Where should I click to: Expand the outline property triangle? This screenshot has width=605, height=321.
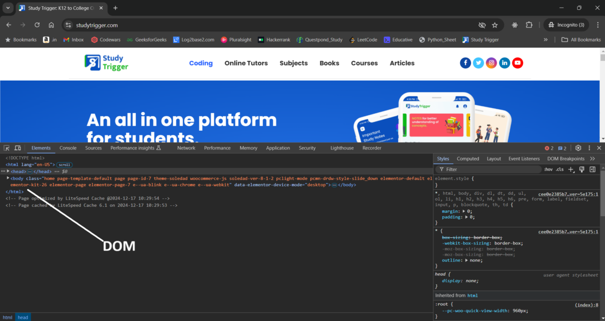[466, 261]
